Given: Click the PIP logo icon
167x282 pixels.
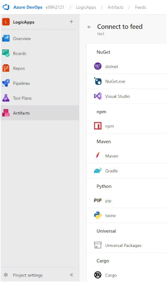Looking at the screenshot, I should click(98, 201).
